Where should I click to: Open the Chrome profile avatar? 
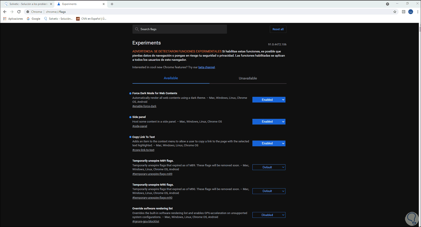click(x=411, y=12)
